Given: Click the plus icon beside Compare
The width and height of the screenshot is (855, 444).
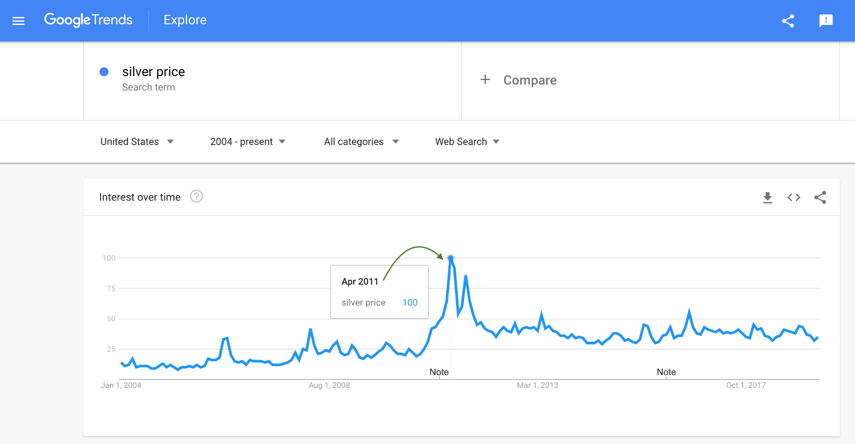Looking at the screenshot, I should tap(485, 80).
